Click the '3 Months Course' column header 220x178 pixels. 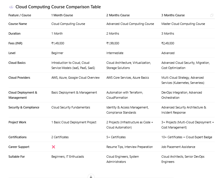point(173,15)
